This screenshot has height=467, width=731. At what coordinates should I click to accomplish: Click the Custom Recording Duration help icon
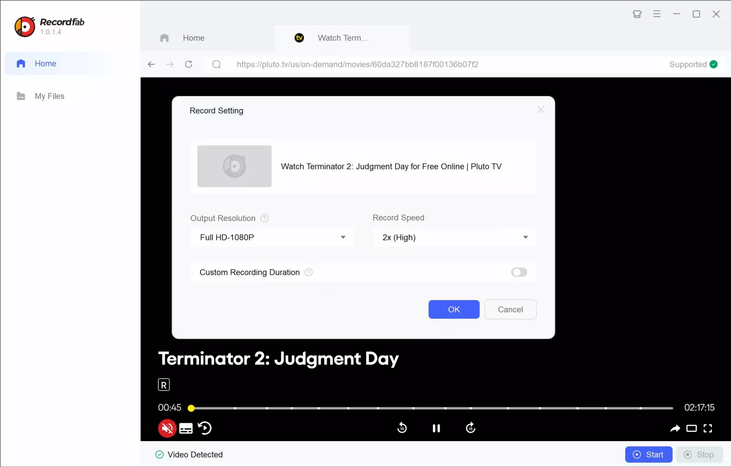309,272
